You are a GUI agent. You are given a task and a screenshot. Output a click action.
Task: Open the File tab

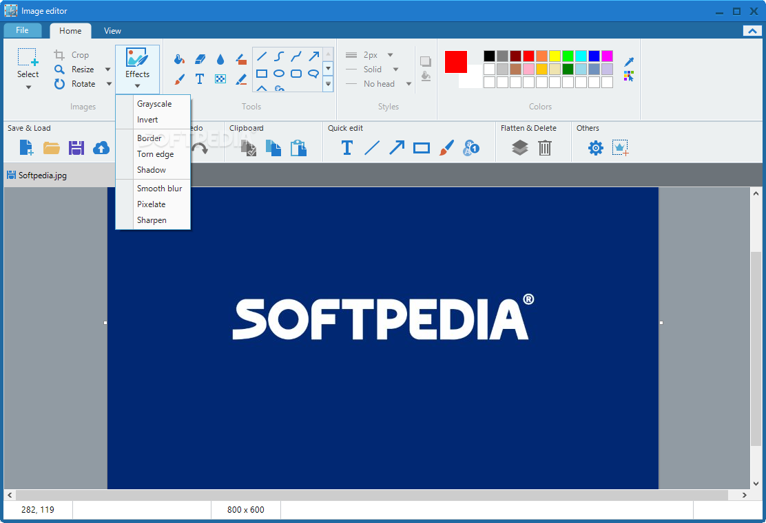click(x=22, y=30)
